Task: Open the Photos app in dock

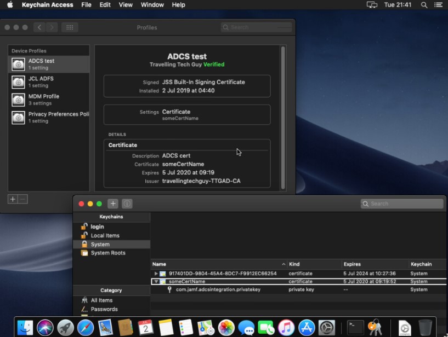Action: 226,328
